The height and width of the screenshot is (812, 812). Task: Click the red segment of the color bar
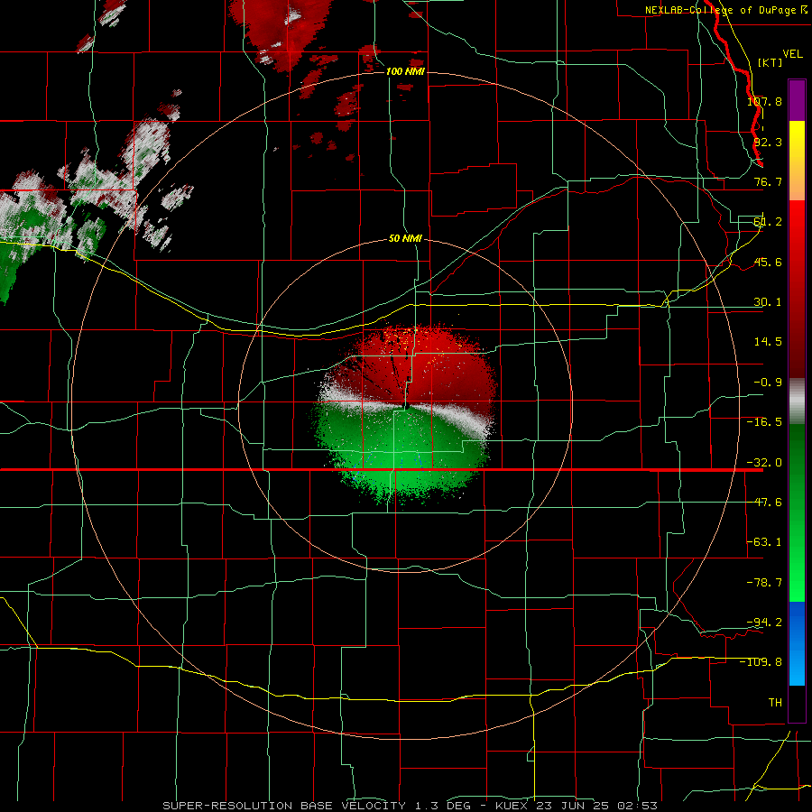point(797,289)
